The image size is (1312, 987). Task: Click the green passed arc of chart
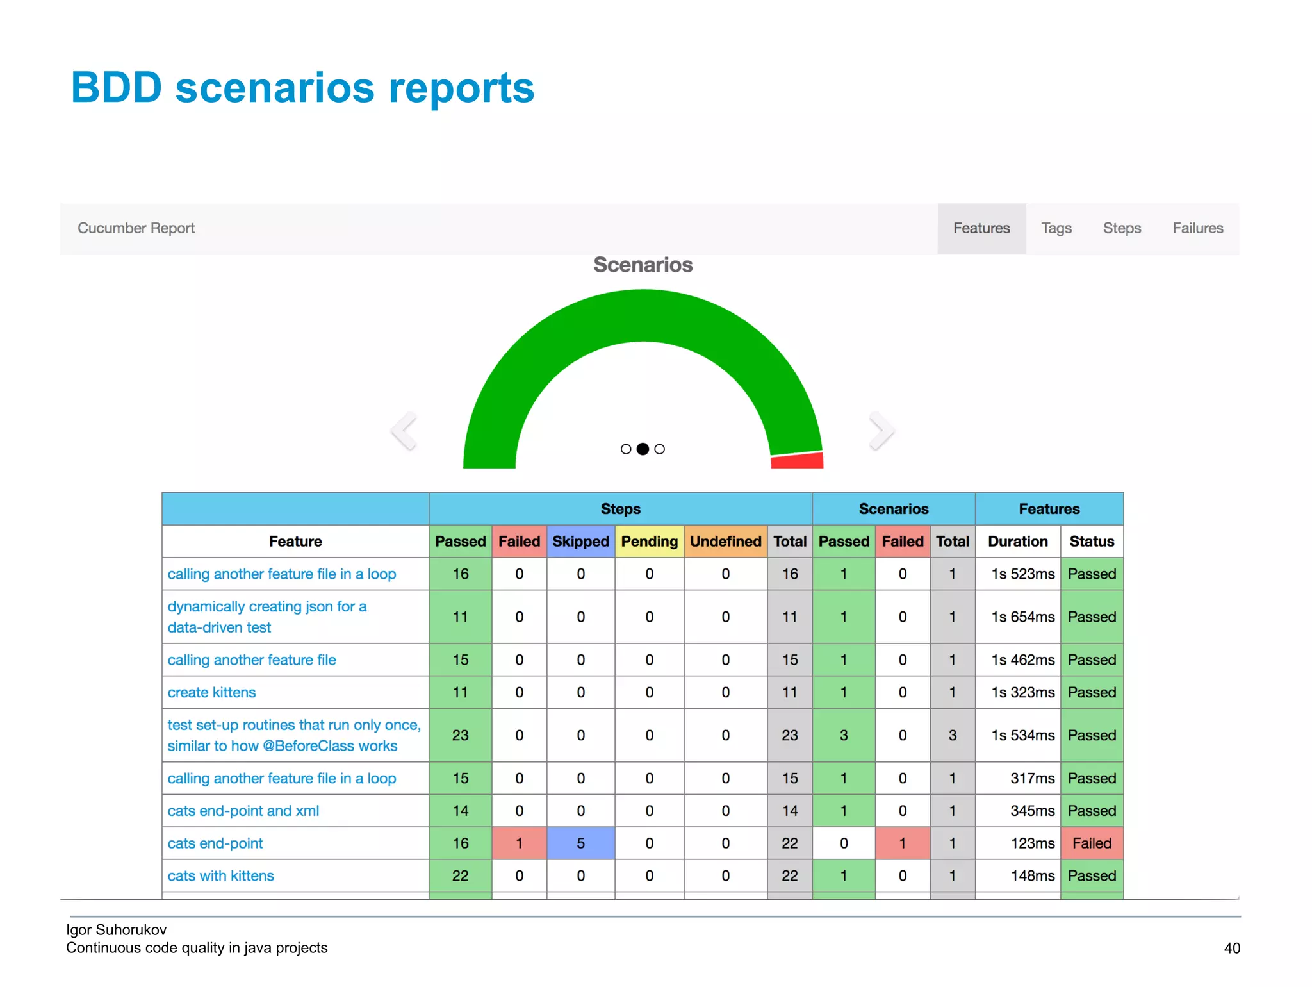click(x=643, y=315)
